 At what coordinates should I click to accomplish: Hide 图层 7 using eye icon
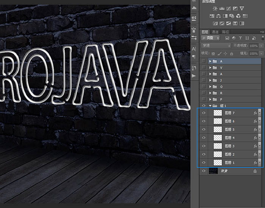pos(204,113)
